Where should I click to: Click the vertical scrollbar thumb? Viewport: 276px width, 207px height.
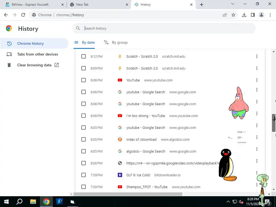coord(274,123)
